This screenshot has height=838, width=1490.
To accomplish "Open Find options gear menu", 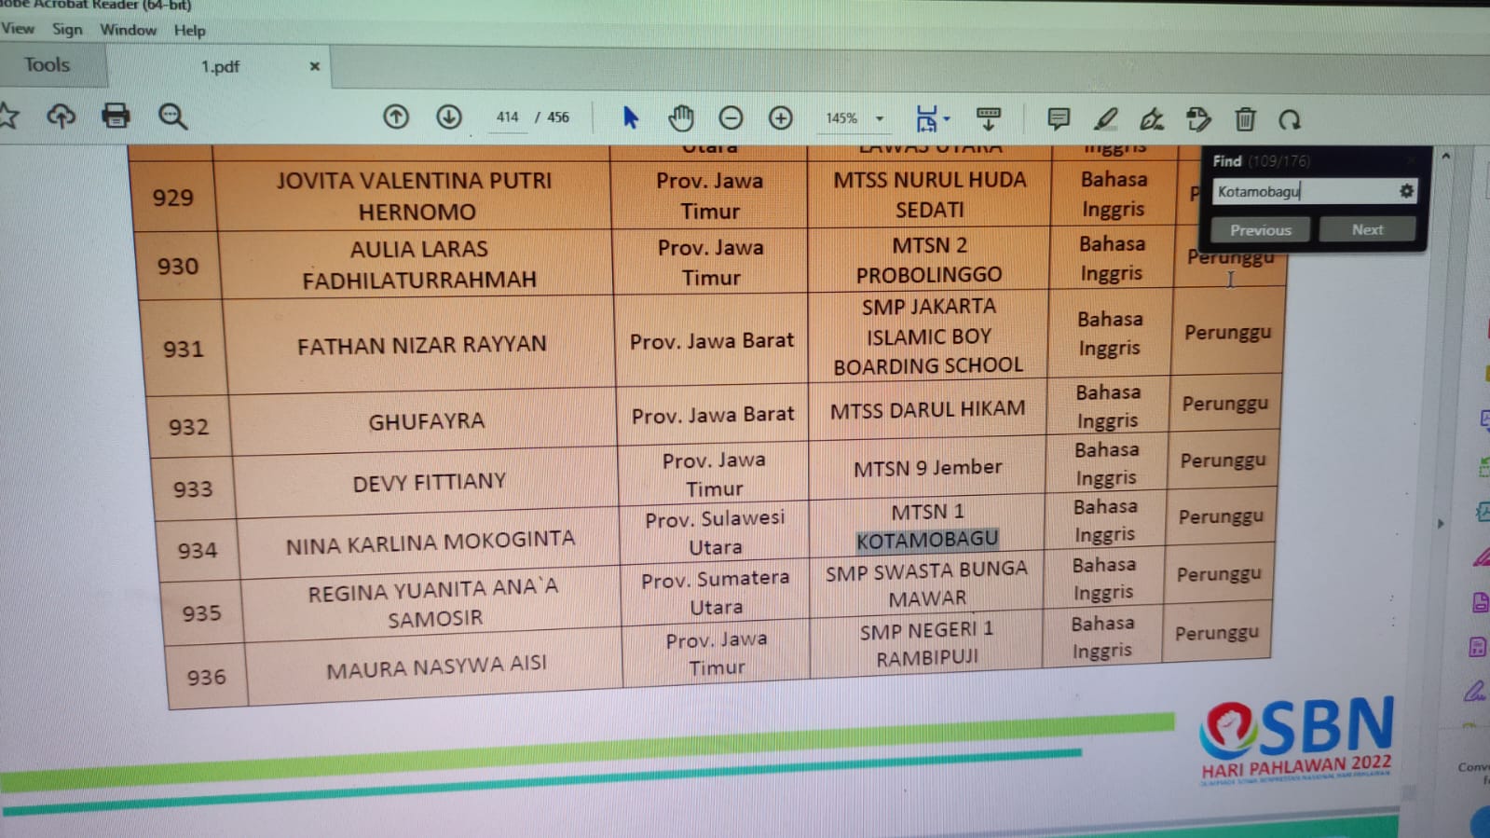I will click(1406, 191).
